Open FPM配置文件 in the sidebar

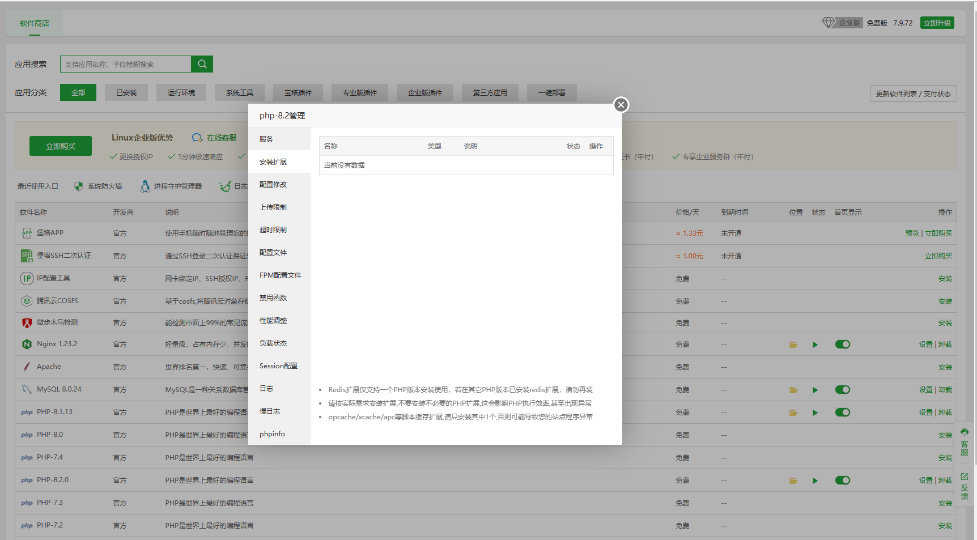(279, 275)
